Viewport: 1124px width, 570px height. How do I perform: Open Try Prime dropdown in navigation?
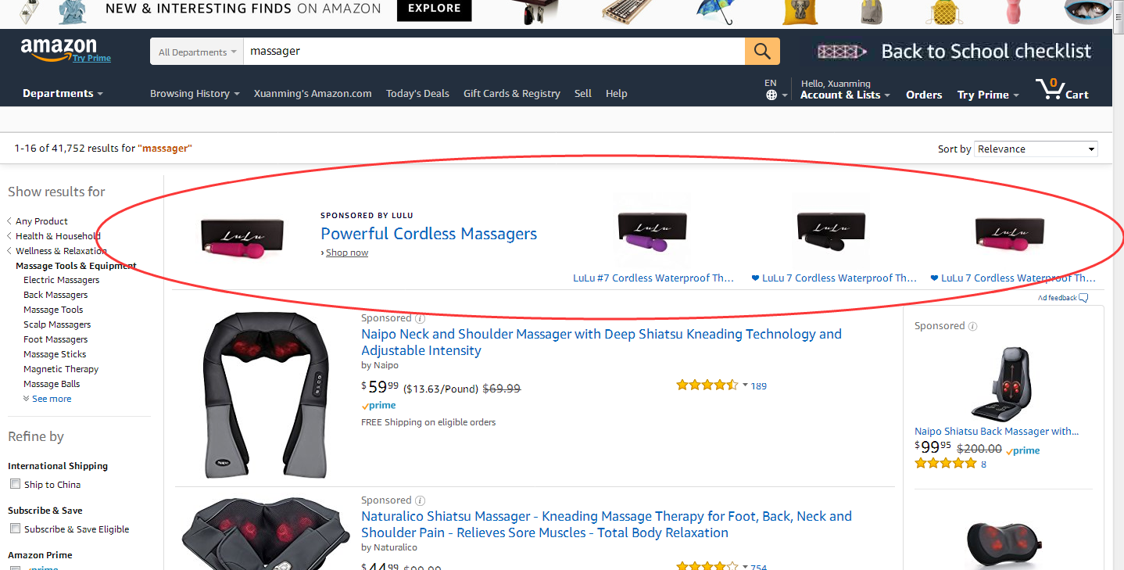[988, 95]
